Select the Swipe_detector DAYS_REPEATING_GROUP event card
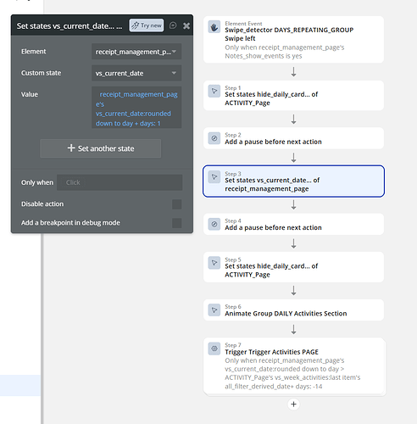Image resolution: width=417 pixels, height=424 pixels. pyautogui.click(x=293, y=40)
